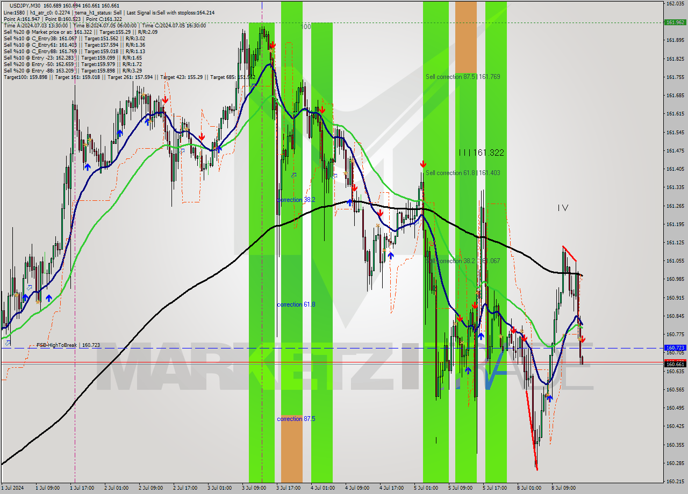The height and width of the screenshot is (494, 688).
Task: Click the 161.755 price axis label
Action: click(675, 77)
